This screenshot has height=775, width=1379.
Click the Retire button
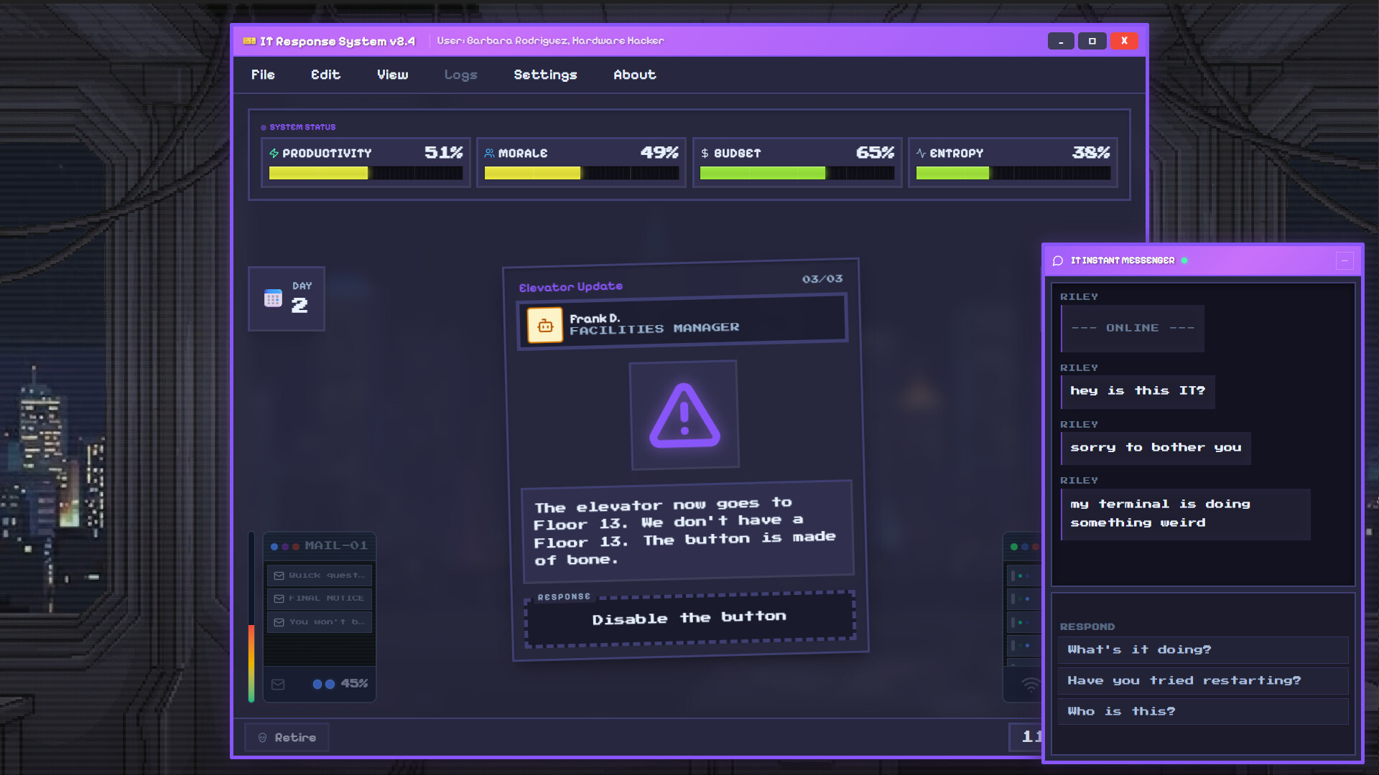click(x=287, y=737)
